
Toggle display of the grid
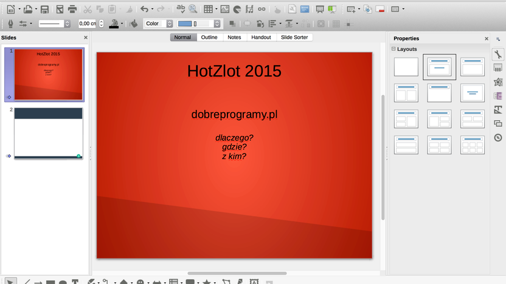(x=336, y=24)
